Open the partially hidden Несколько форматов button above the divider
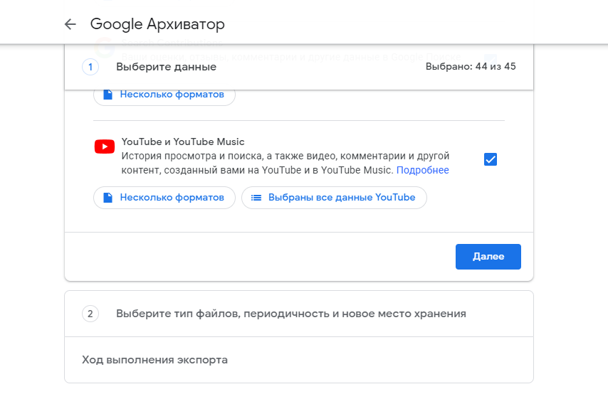Screen dimensions: 608x394 coord(164,97)
